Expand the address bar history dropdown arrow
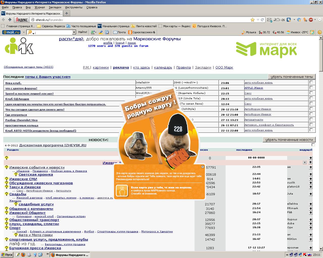Image resolution: width=323 pixels, height=258 pixels. 258,20
